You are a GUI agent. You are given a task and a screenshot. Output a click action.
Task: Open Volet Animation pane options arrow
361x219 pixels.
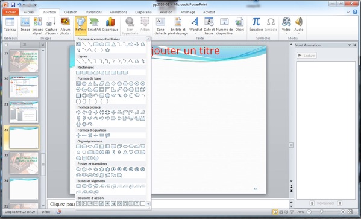pyautogui.click(x=350, y=45)
